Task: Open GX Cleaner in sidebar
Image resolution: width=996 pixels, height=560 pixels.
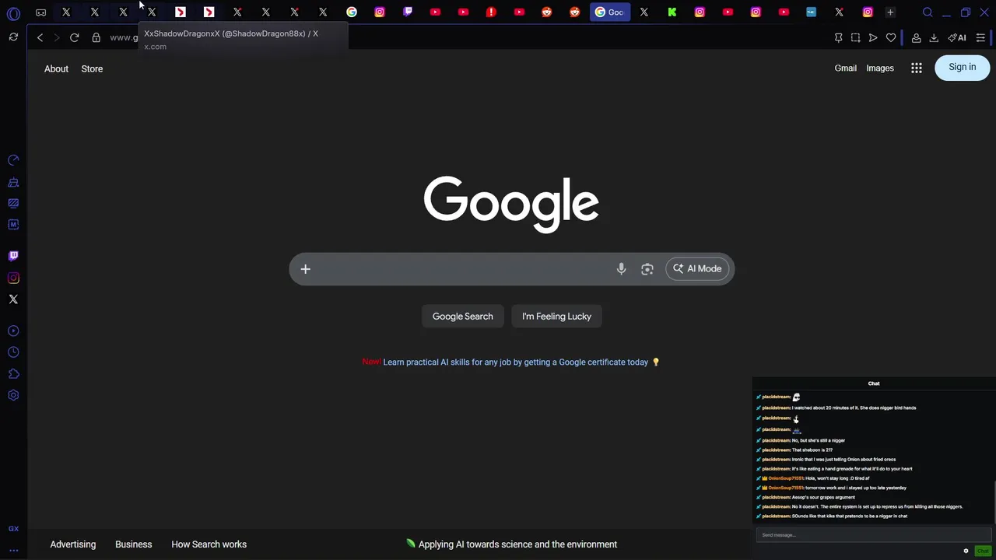Action: (x=13, y=182)
